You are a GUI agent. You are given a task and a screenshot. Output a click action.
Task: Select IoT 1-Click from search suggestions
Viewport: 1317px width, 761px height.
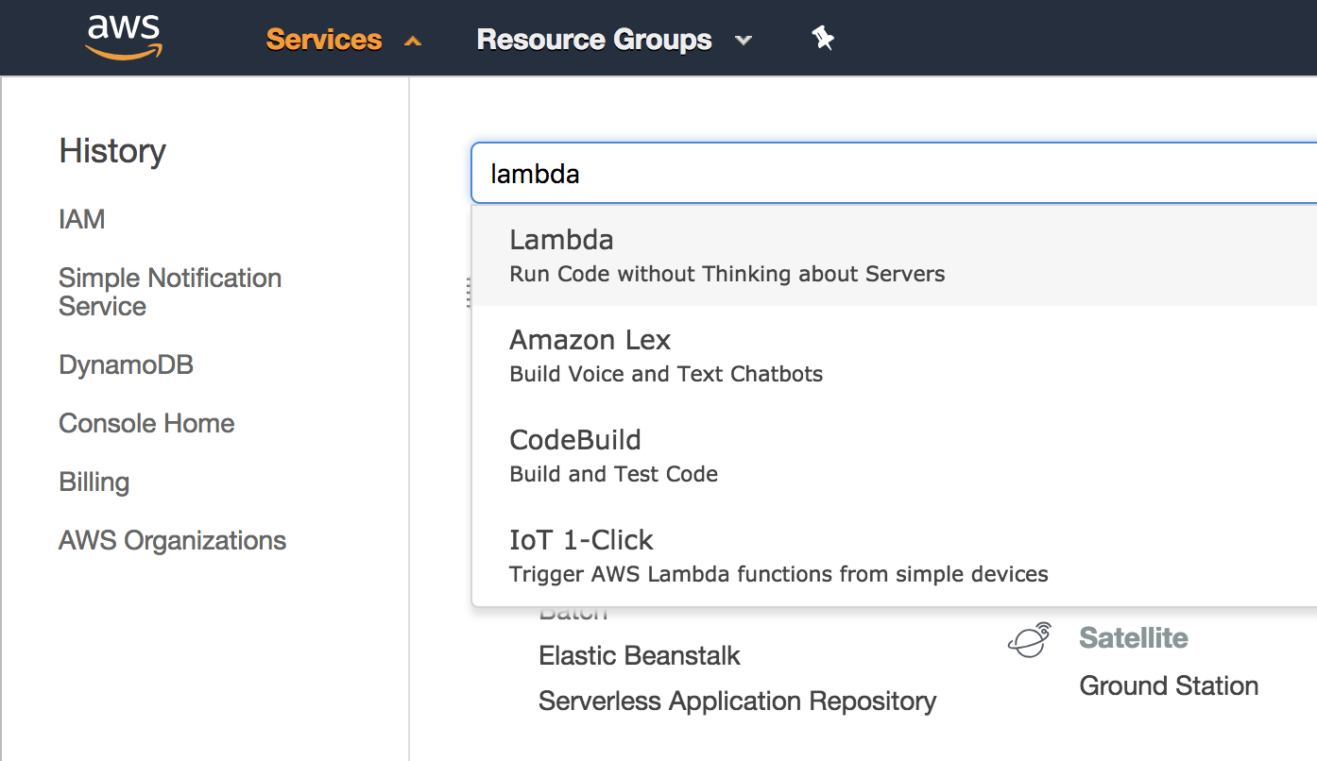(894, 555)
